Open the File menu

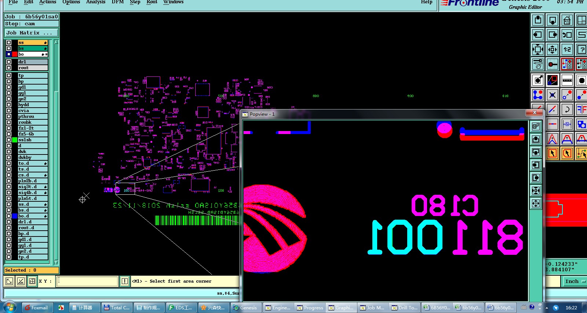(13, 2)
